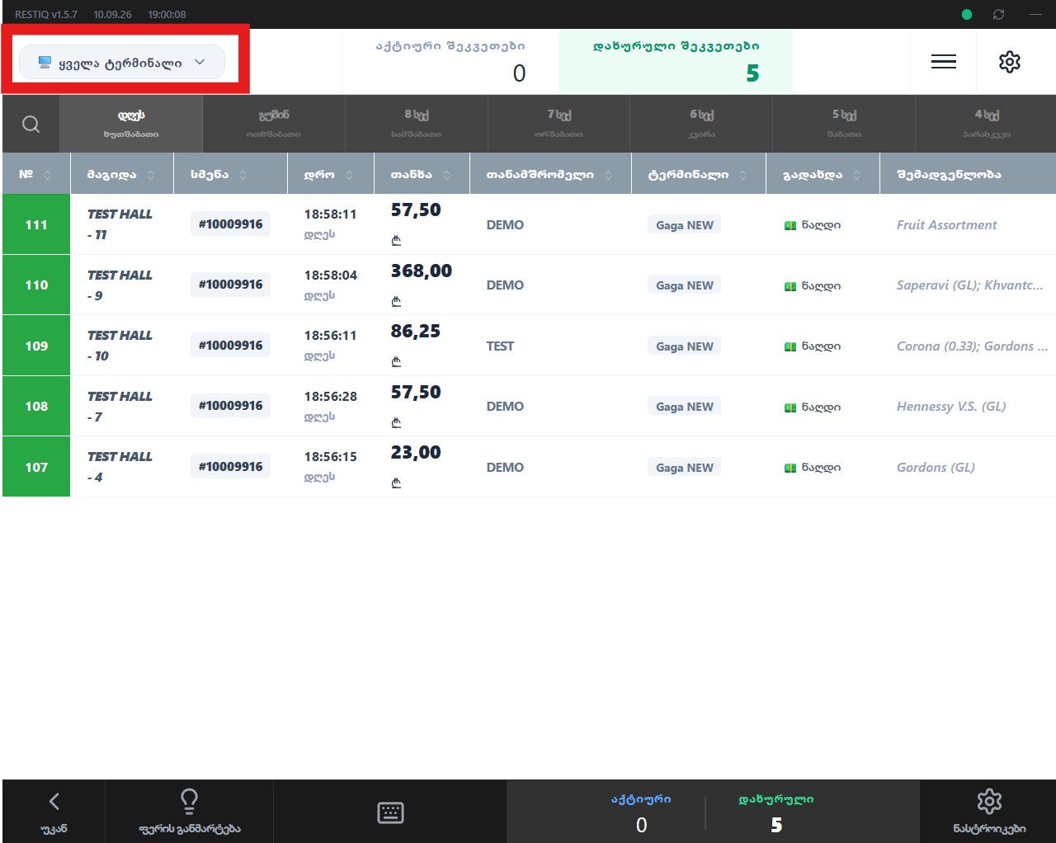Screen dimensions: 1056x843
Task: Switch to active orders in bottom bar
Action: [x=641, y=812]
